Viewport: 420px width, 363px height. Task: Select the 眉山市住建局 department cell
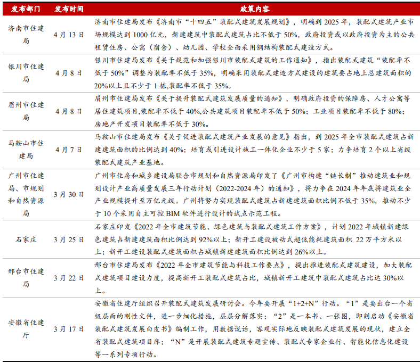coord(26,111)
